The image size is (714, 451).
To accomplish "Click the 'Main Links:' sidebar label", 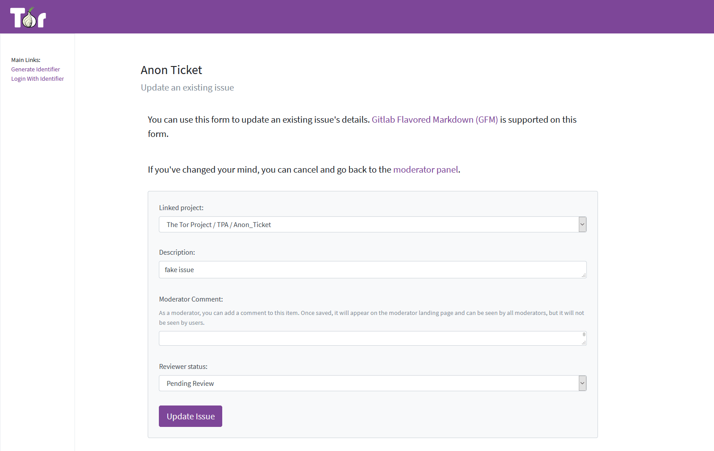I will click(26, 60).
